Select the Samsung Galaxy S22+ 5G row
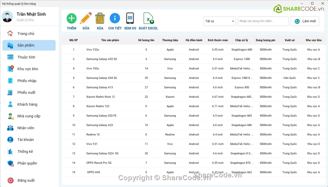The height and width of the screenshot is (187, 328). 194,153
